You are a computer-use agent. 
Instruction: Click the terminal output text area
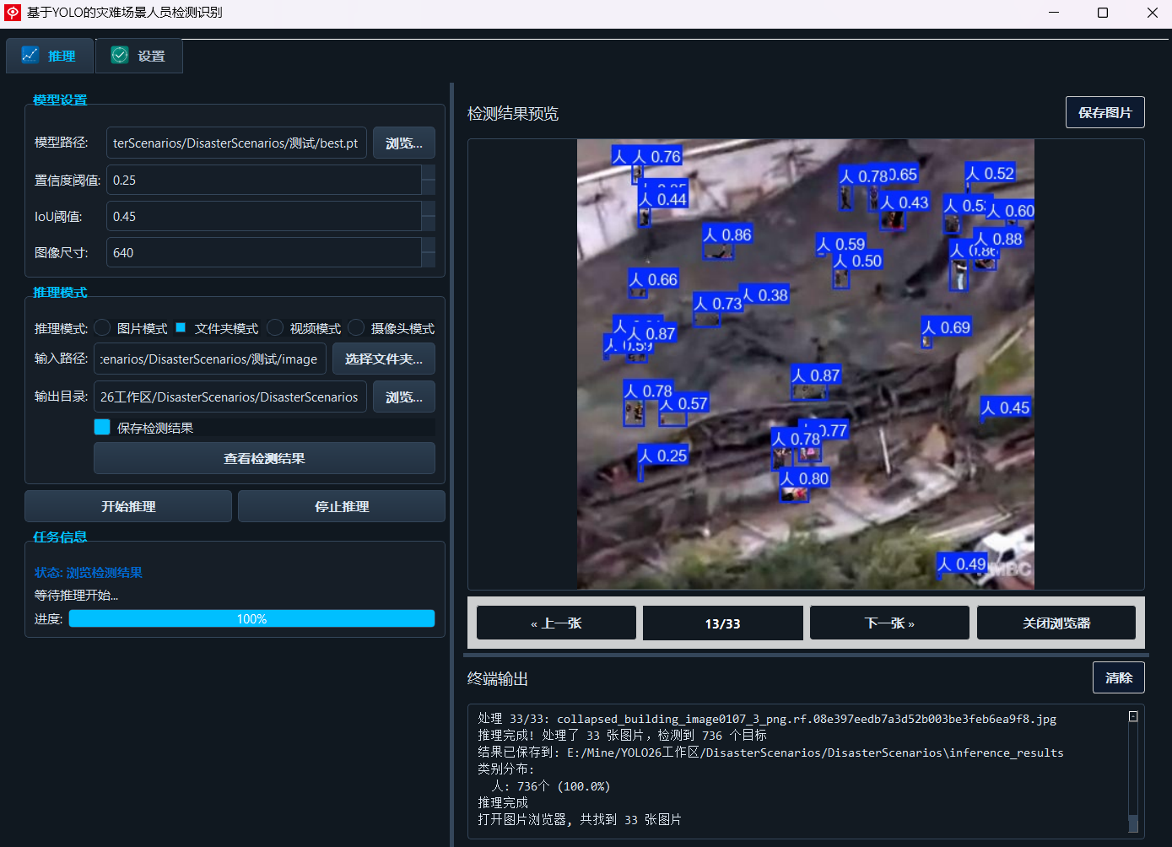click(806, 771)
